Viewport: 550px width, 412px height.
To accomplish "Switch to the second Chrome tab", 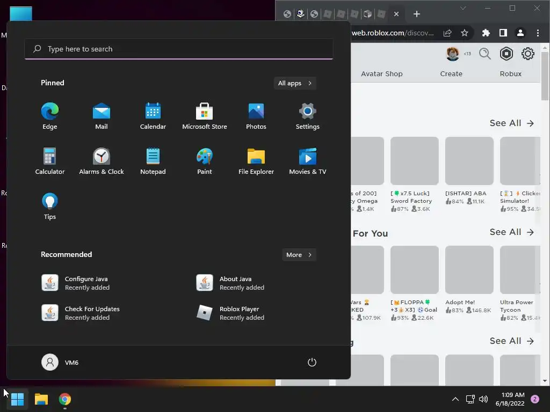I will pyautogui.click(x=301, y=14).
